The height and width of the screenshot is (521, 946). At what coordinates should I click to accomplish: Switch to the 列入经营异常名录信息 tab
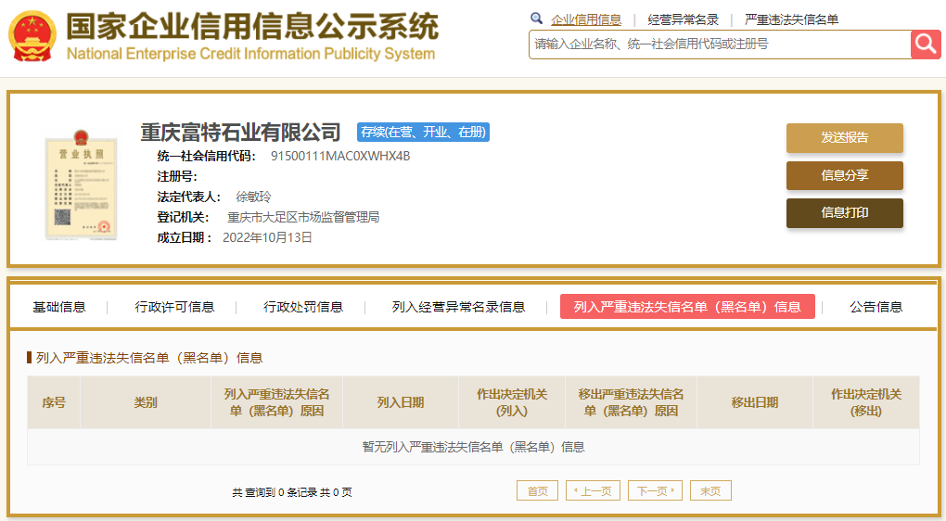tap(458, 307)
